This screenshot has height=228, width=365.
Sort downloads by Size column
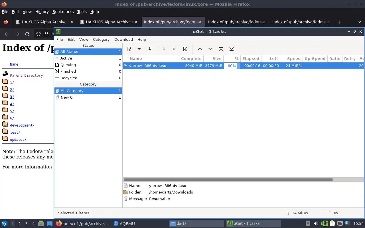tap(214, 58)
